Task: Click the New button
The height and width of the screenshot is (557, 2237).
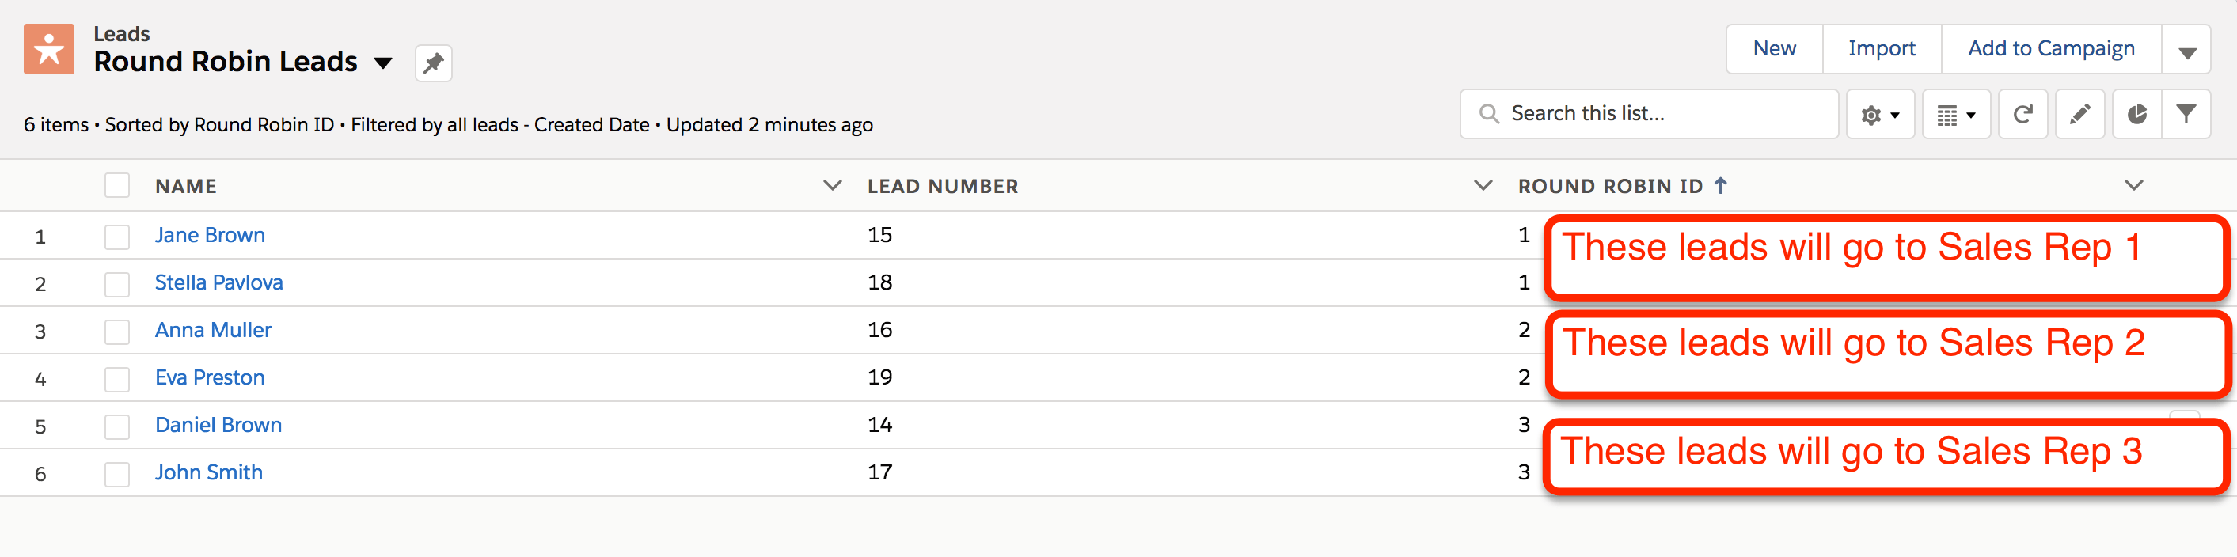Action: (x=1773, y=48)
